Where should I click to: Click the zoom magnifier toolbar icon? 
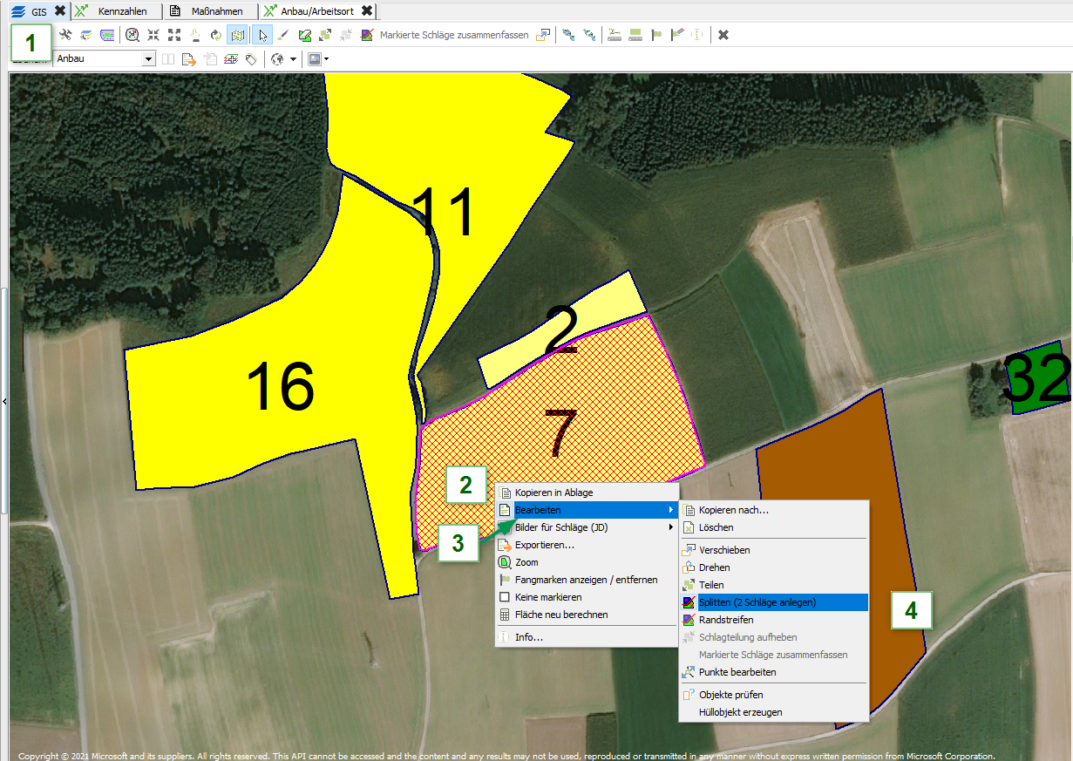coord(132,35)
